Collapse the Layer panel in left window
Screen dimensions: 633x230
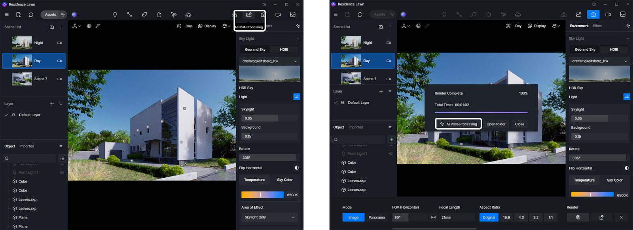[x=61, y=104]
